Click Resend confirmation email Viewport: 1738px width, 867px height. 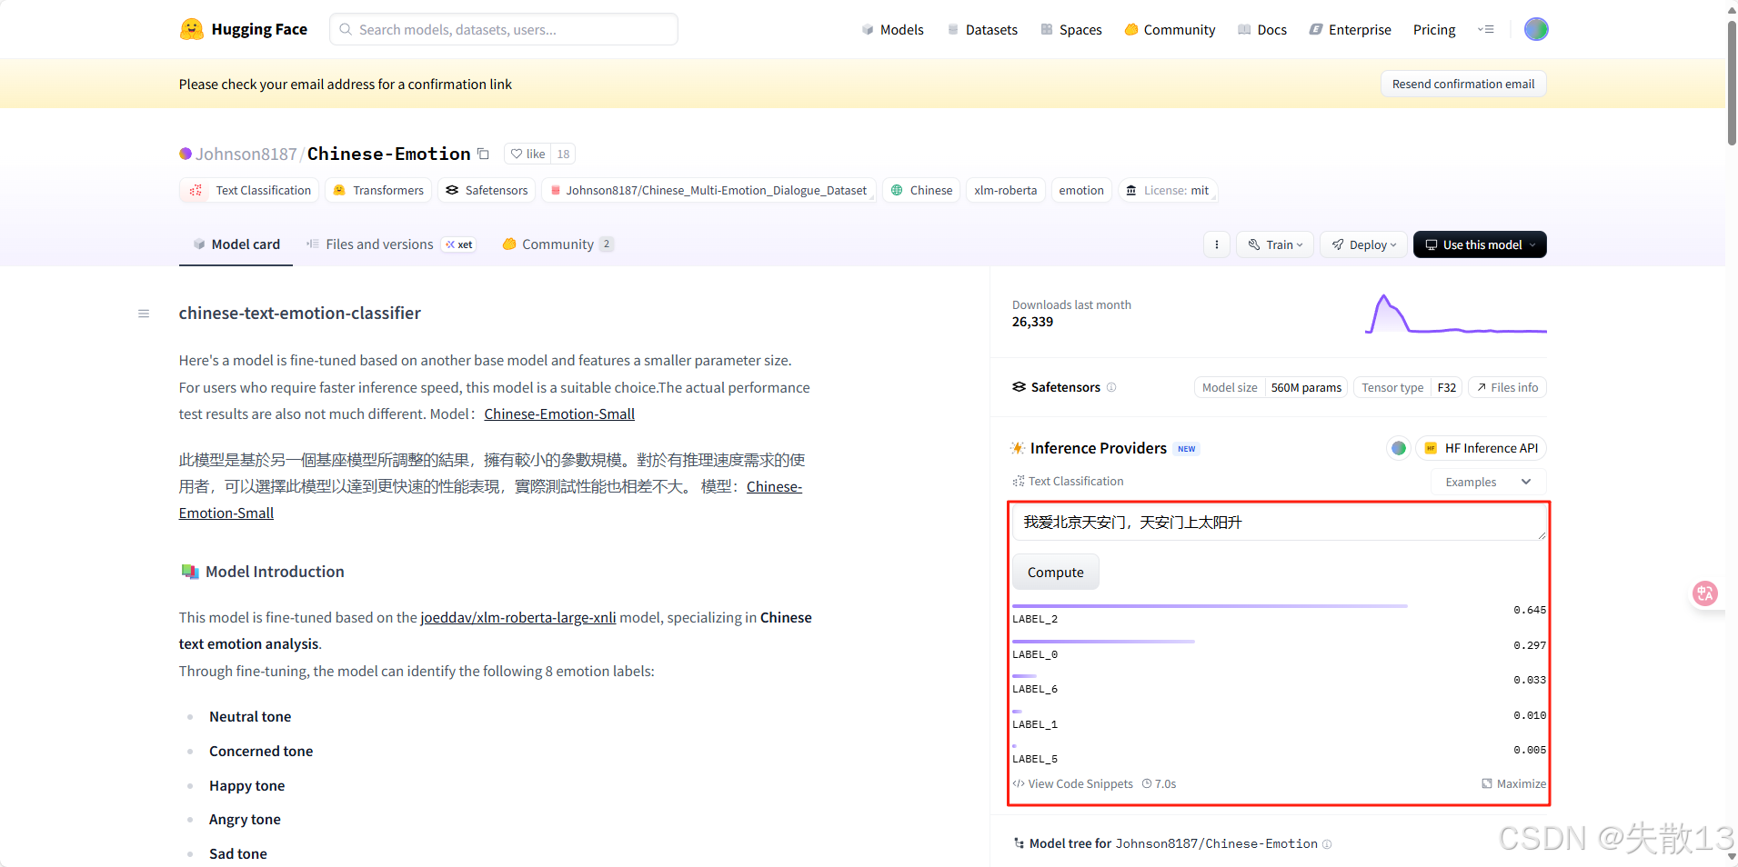(1463, 84)
